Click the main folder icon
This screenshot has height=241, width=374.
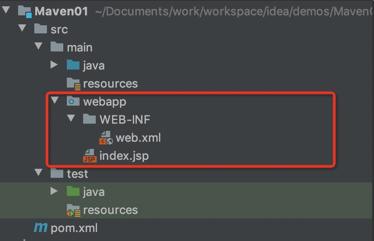click(x=57, y=46)
